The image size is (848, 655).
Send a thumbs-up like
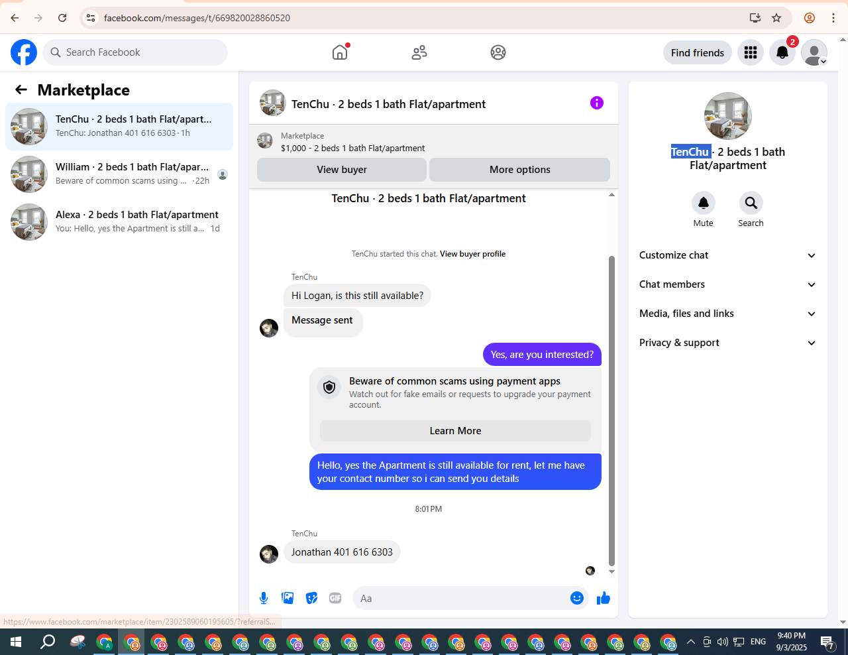603,598
